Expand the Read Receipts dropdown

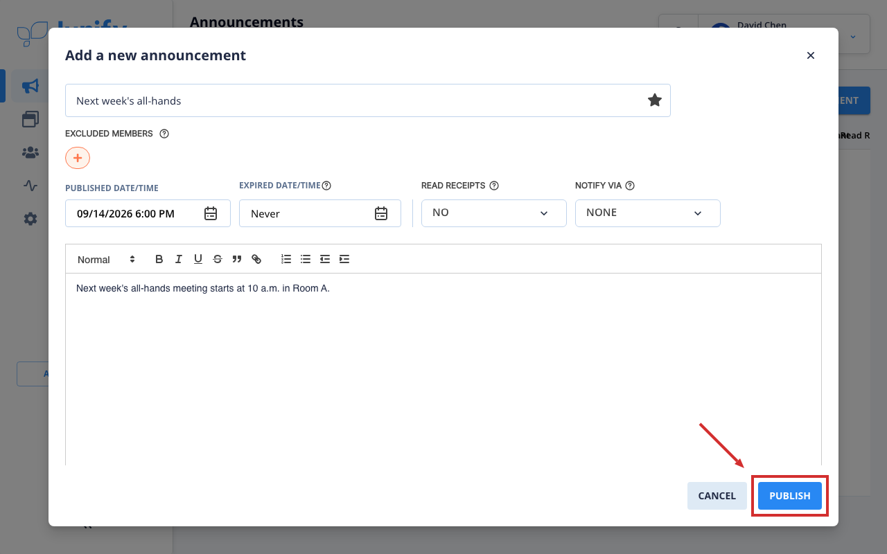(494, 213)
